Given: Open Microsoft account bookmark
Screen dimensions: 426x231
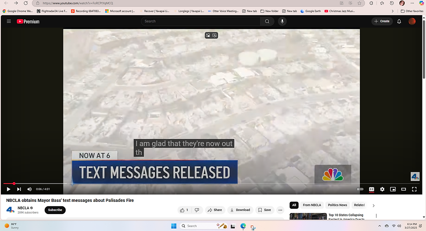Looking at the screenshot, I should pyautogui.click(x=120, y=11).
